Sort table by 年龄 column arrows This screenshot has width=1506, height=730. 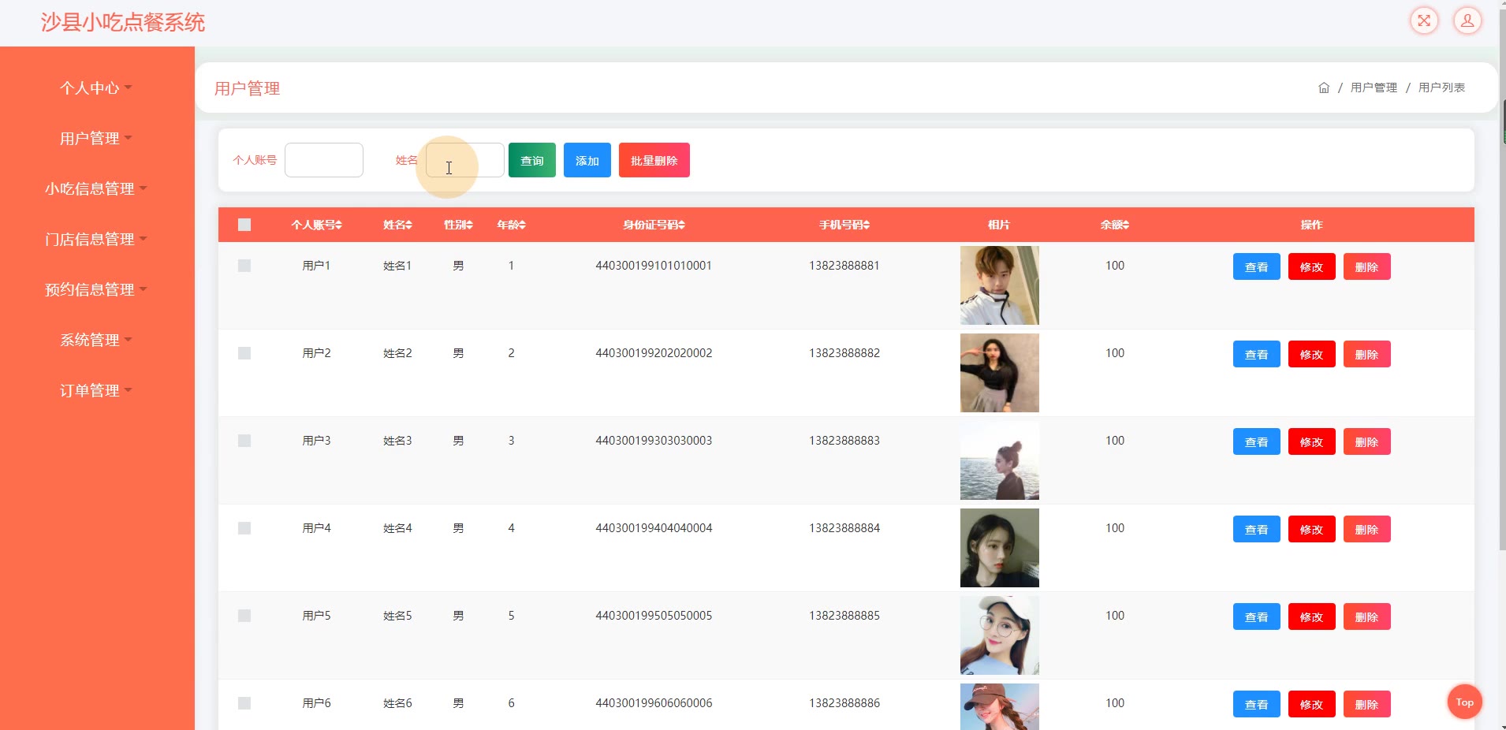(x=522, y=225)
